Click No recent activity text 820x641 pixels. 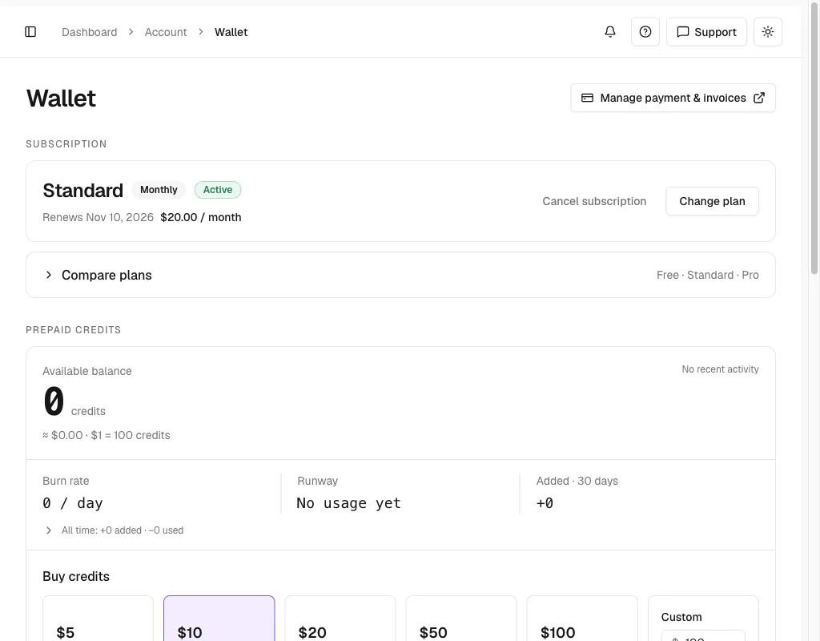(x=720, y=369)
